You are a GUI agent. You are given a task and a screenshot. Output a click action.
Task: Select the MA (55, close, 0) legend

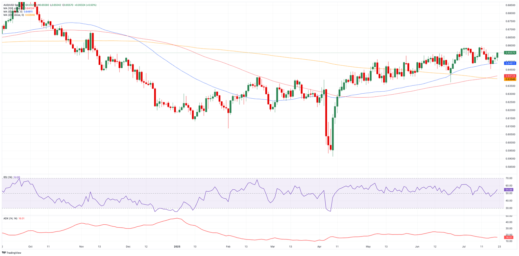click(12, 12)
